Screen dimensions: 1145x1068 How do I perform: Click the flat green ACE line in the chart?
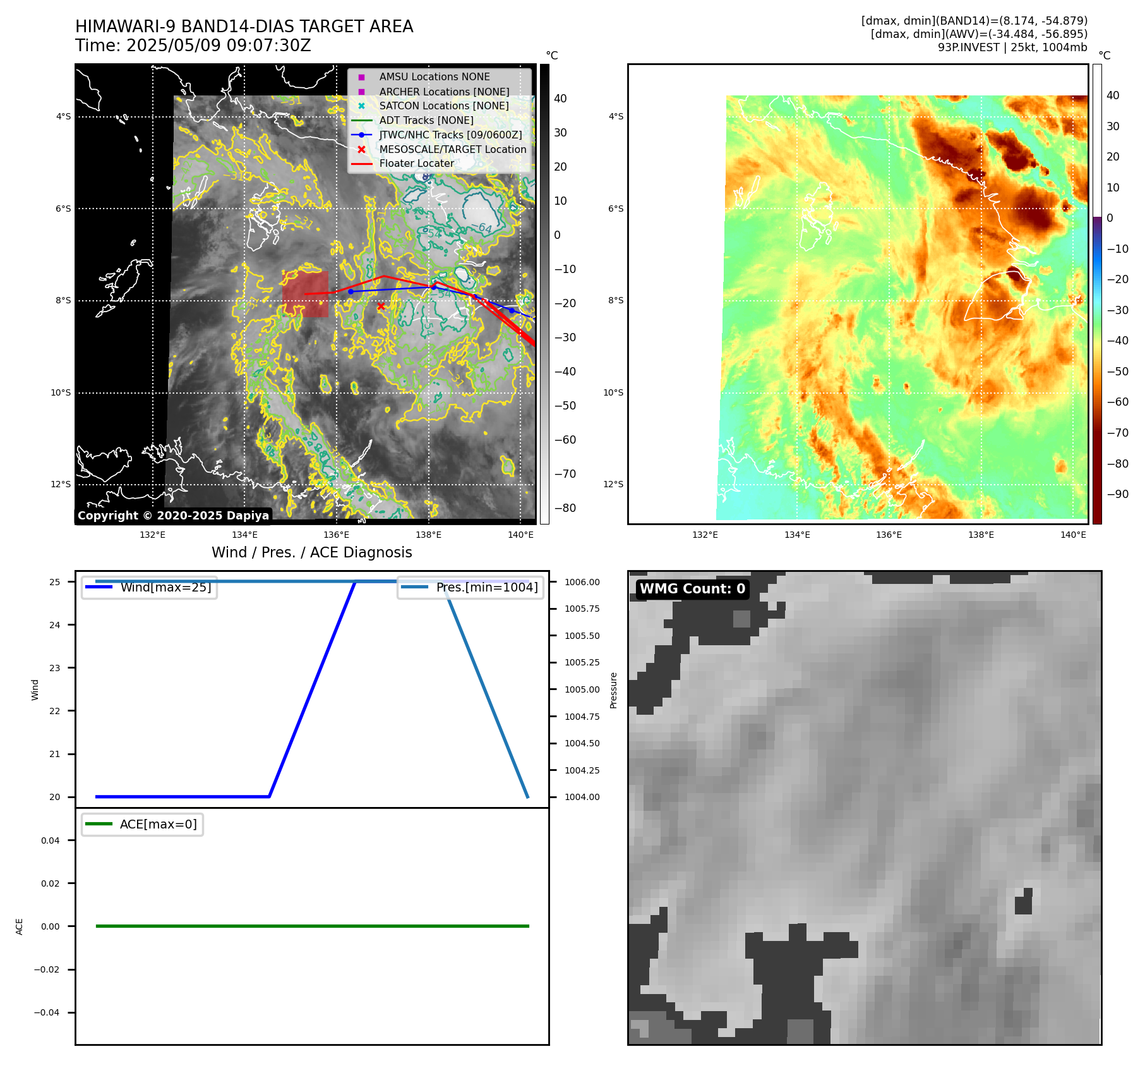coord(312,926)
